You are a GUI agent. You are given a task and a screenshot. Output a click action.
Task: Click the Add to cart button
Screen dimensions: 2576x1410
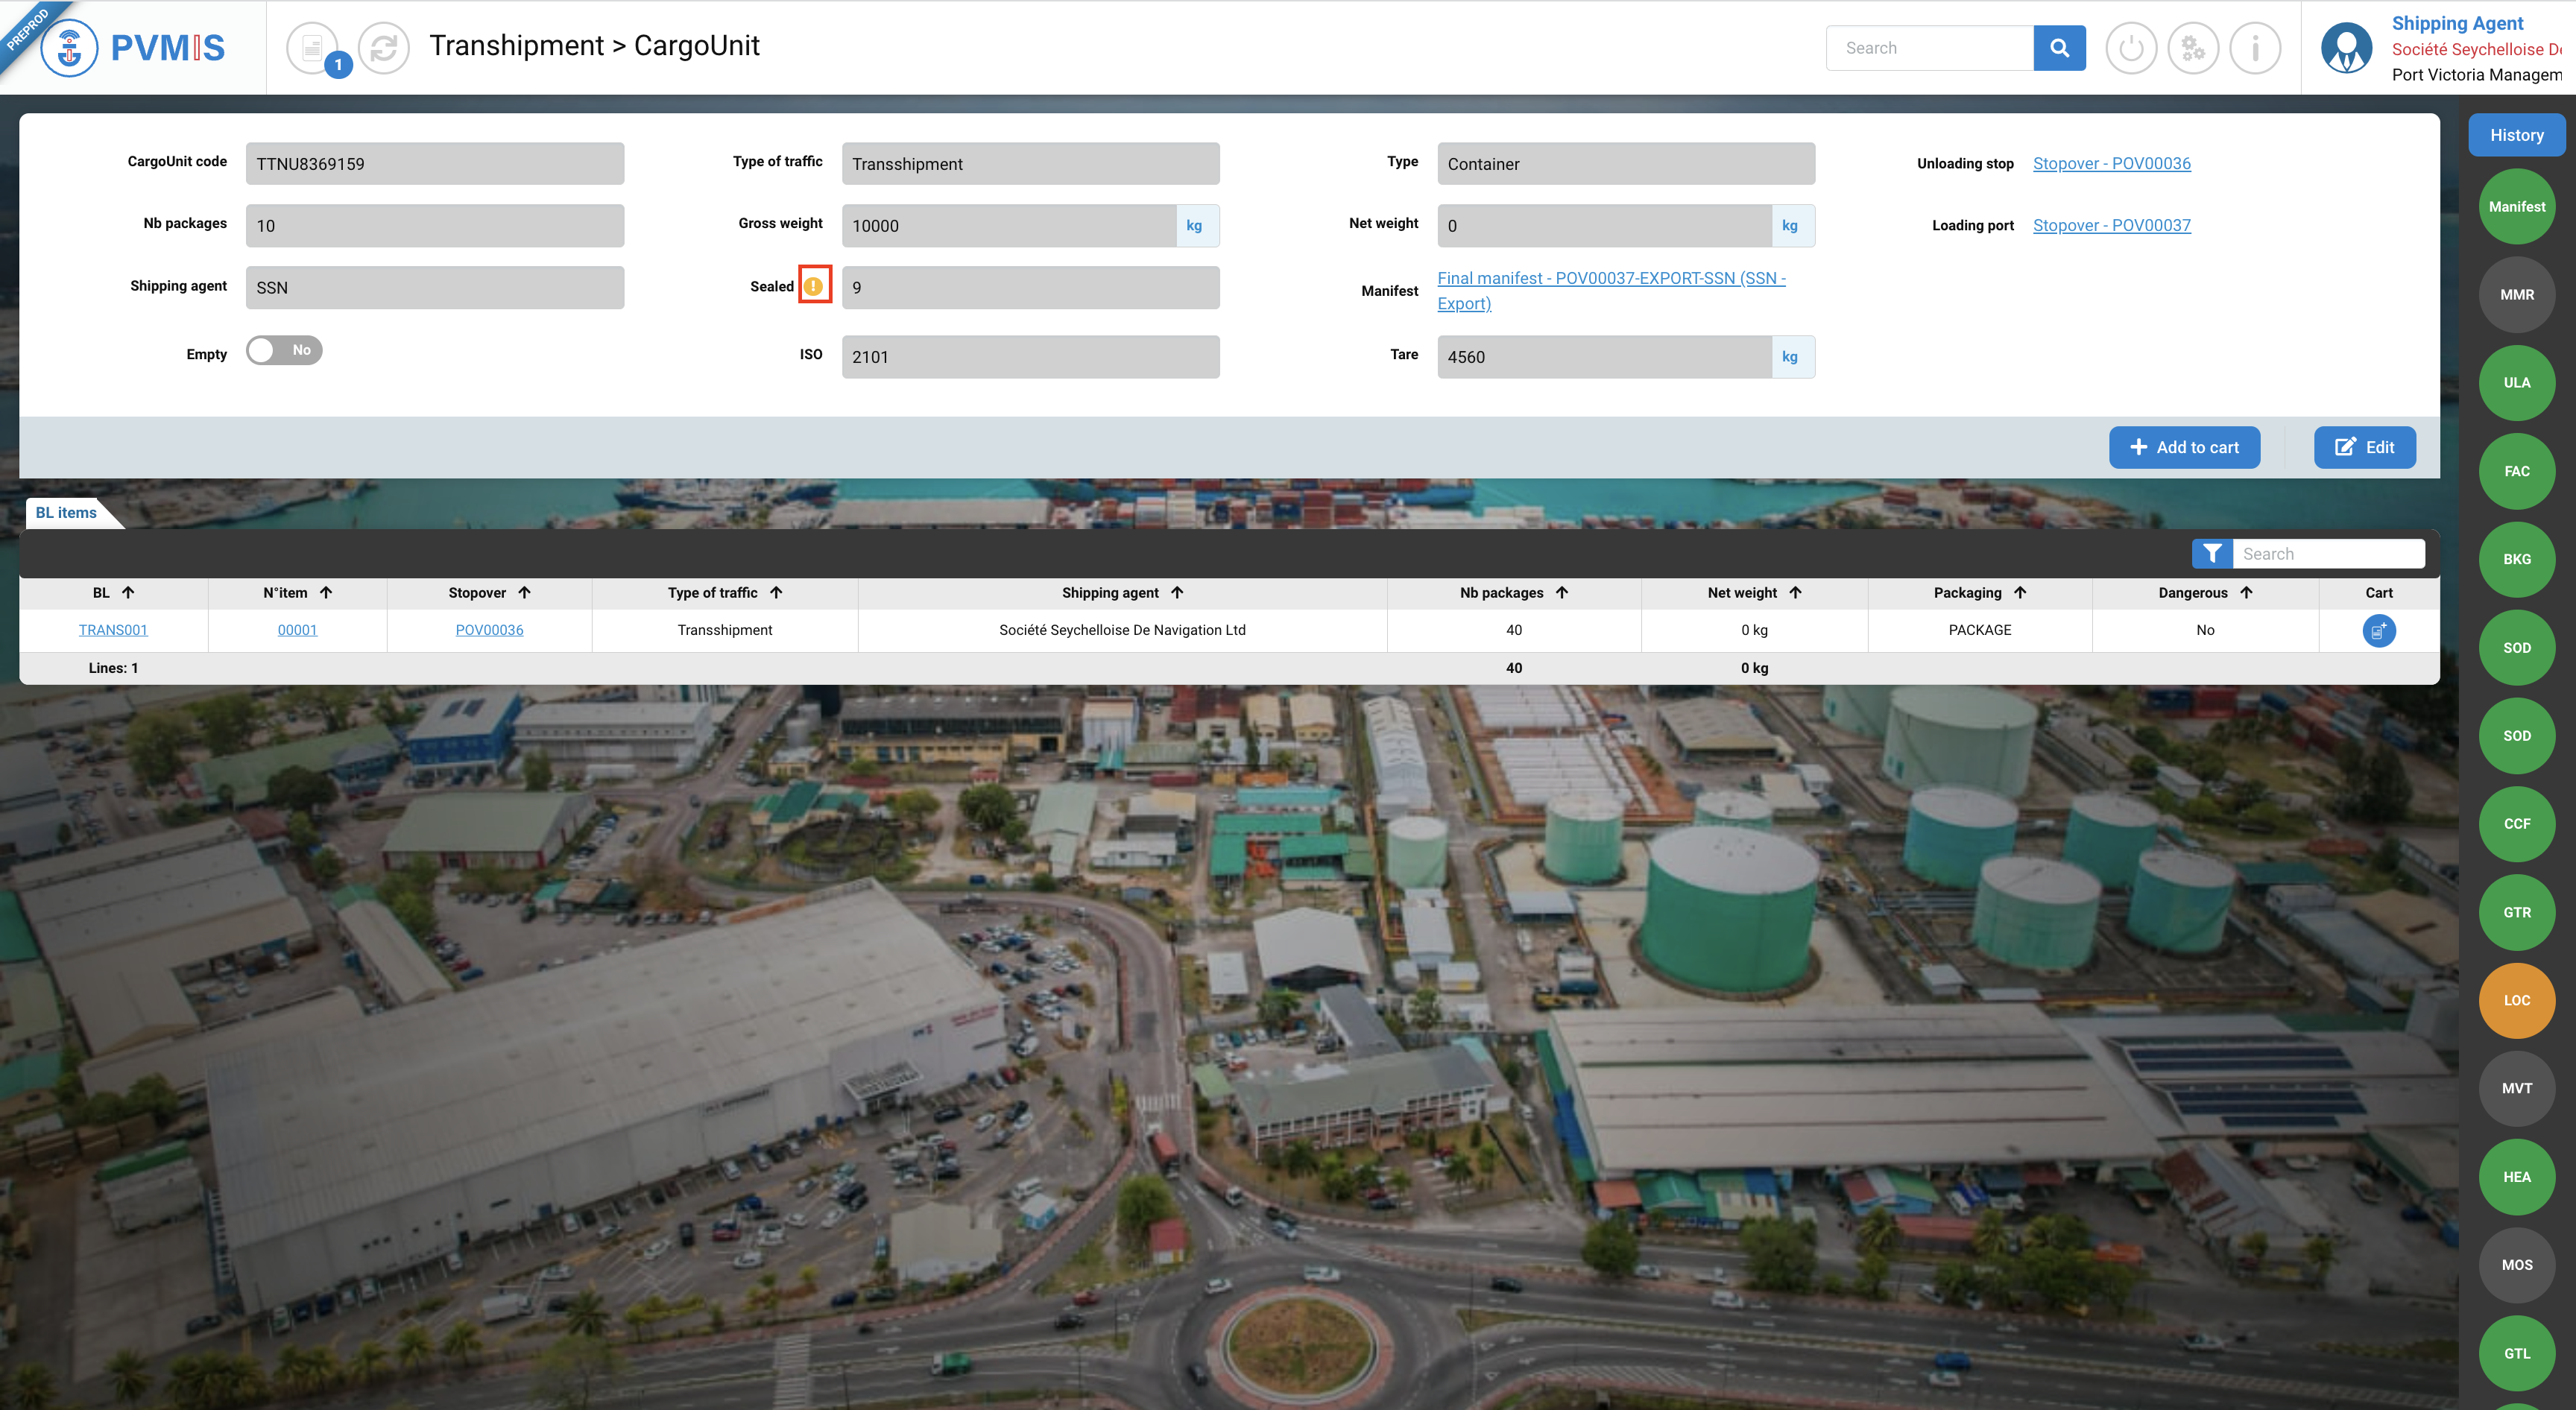(x=2183, y=447)
